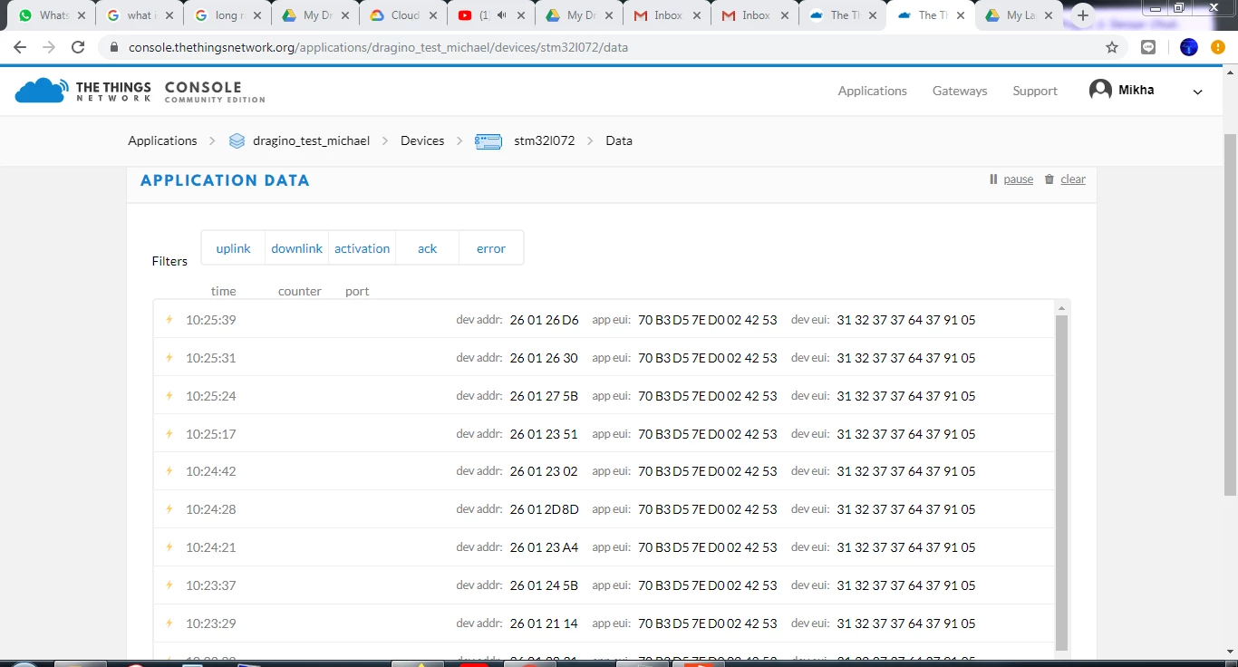Image resolution: width=1238 pixels, height=667 pixels.
Task: Expand the 10:25:17 activation row
Action: tap(604, 434)
